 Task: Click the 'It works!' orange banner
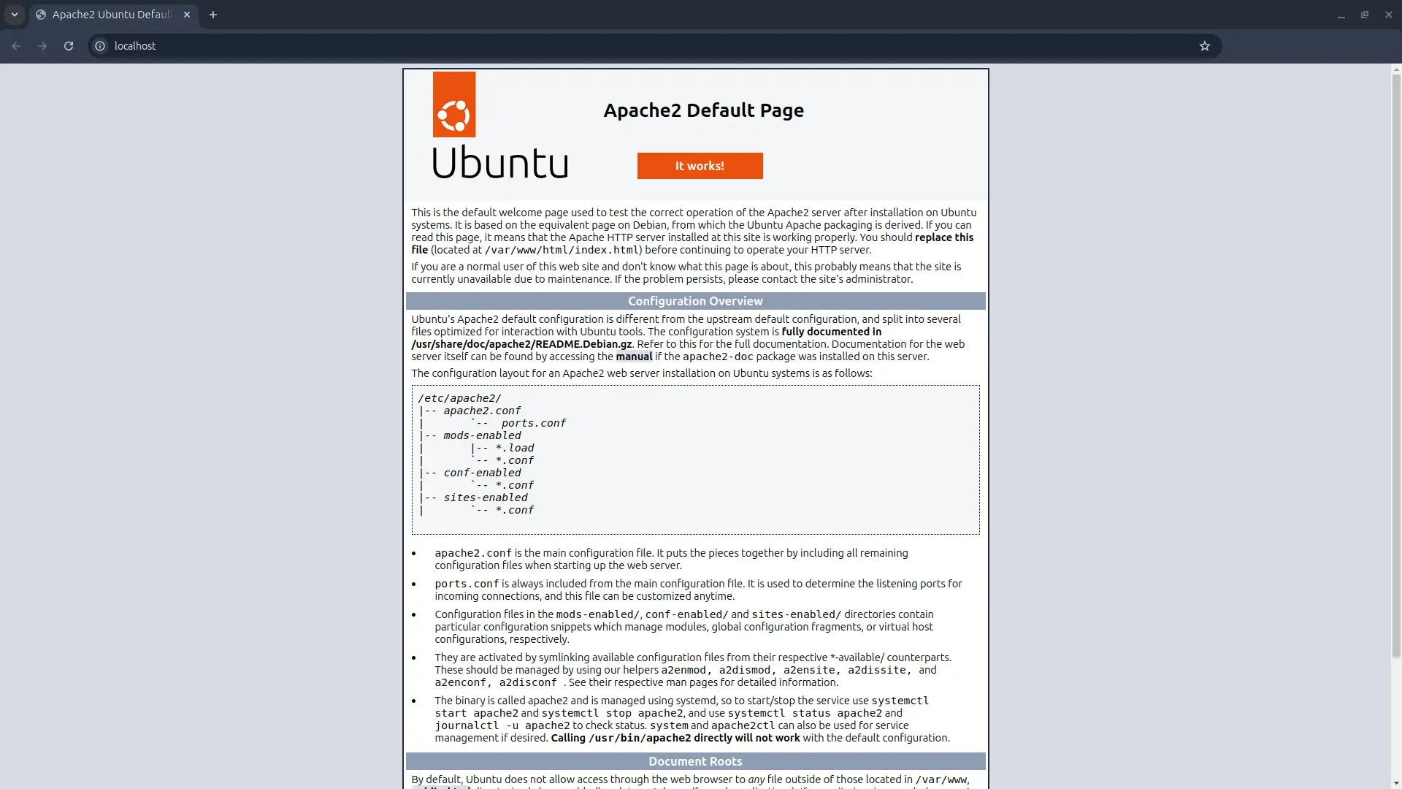point(700,166)
